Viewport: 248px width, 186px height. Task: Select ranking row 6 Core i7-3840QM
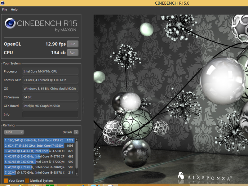pyautogui.click(x=39, y=167)
